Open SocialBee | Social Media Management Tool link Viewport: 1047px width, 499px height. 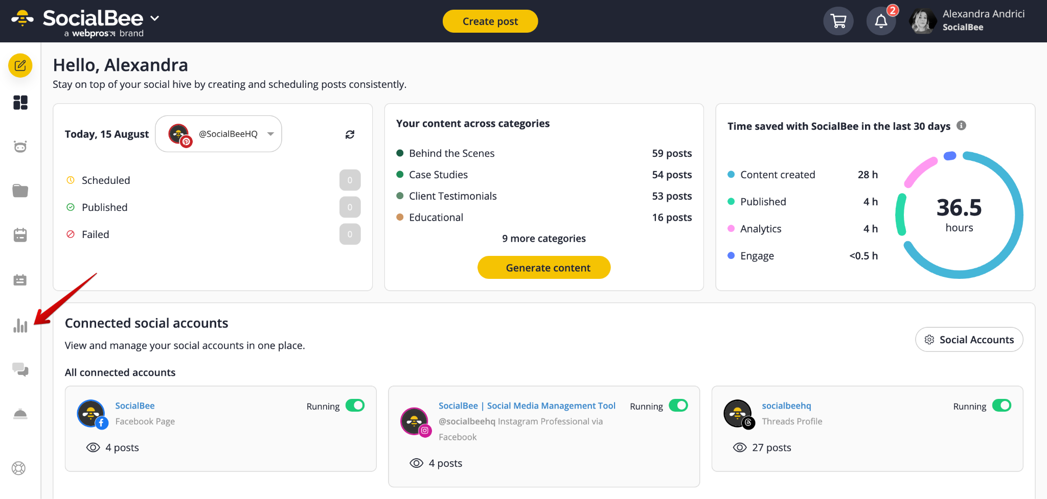tap(527, 406)
